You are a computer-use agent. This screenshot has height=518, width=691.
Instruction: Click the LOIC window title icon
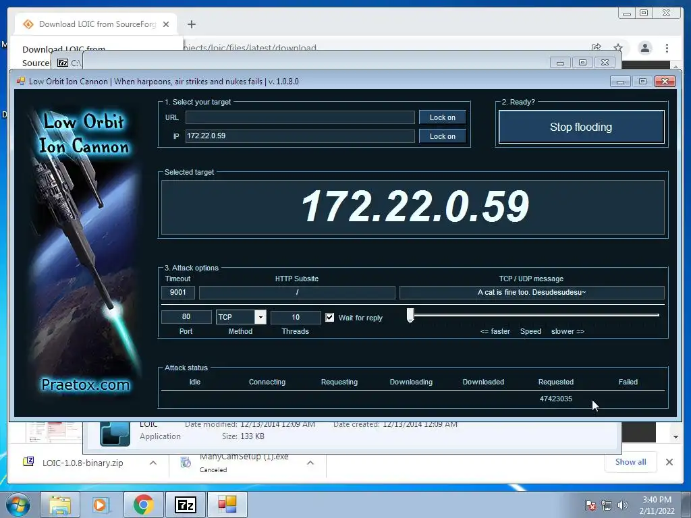(x=21, y=82)
